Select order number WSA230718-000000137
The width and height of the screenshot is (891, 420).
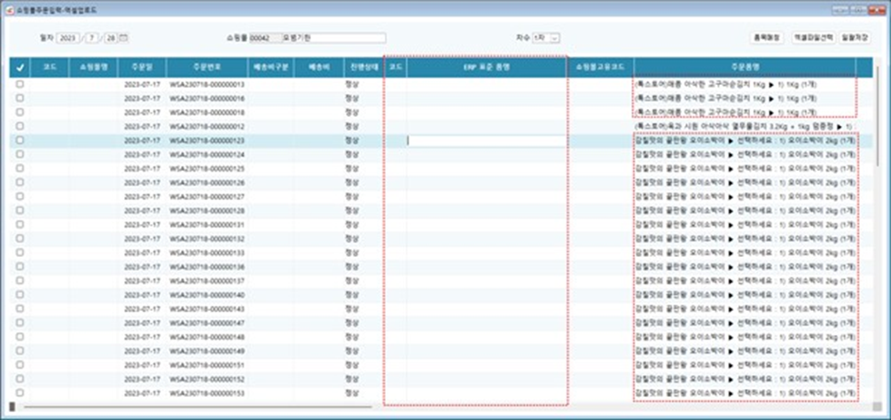[x=207, y=281]
